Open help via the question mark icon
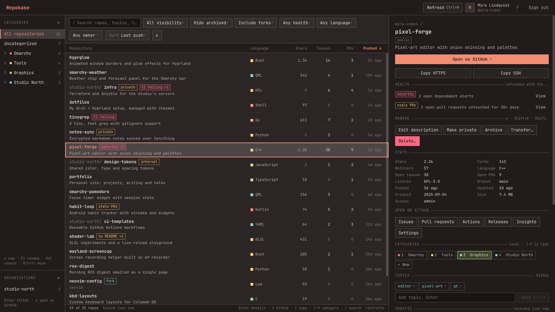This screenshot has width=555, height=312. [517, 8]
